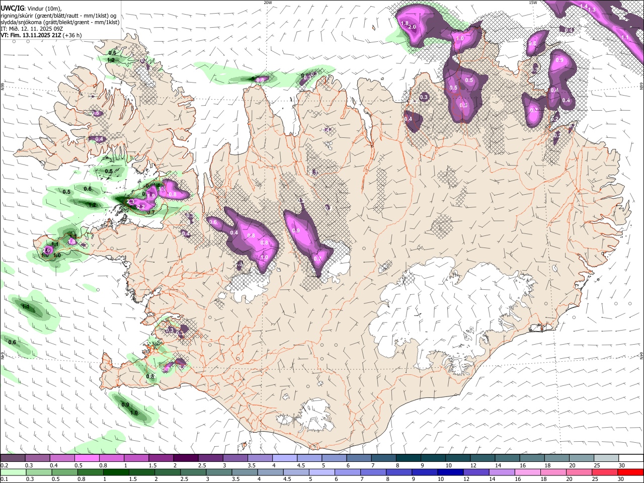
Task: Click the 'UWC/IG: Vindur (10m)' title line
Action: (31, 8)
